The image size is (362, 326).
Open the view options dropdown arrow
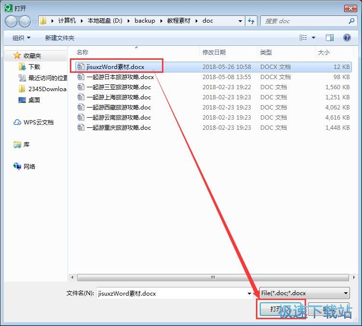click(x=313, y=38)
